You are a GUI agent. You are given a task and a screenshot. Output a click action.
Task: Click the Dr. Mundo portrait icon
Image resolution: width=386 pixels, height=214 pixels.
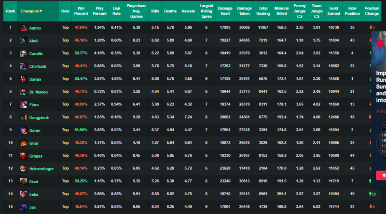[23, 91]
